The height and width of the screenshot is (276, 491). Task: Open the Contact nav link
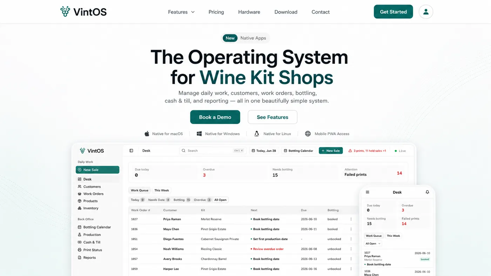click(321, 12)
